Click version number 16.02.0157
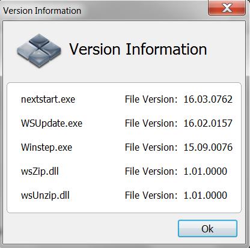The height and width of the screenshot is (248, 250). pos(208,123)
